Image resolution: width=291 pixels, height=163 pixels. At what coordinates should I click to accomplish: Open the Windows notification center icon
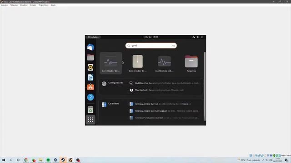coord(286,160)
